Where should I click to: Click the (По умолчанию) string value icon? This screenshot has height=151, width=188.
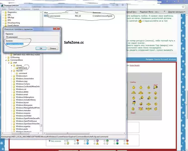pos(45,16)
